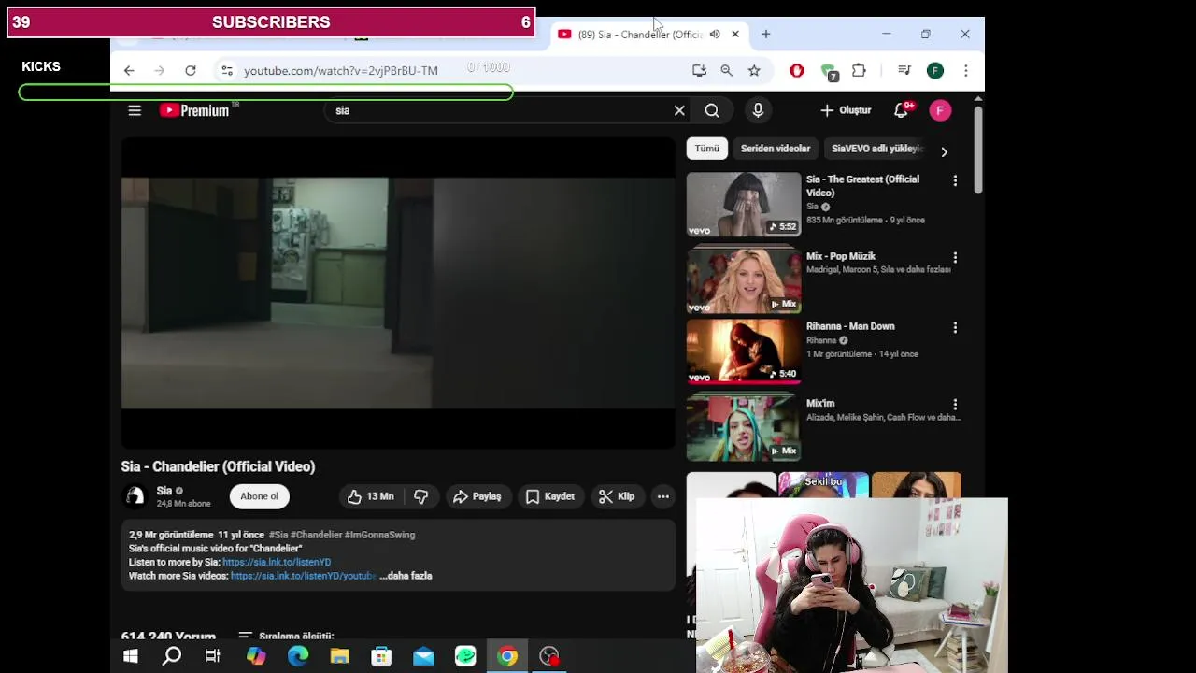This screenshot has height=673, width=1196.
Task: Open OBS Studio from the taskbar
Action: [549, 656]
